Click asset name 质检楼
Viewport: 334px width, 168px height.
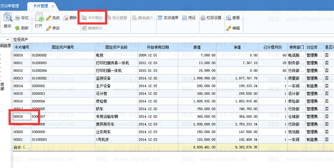point(101,101)
